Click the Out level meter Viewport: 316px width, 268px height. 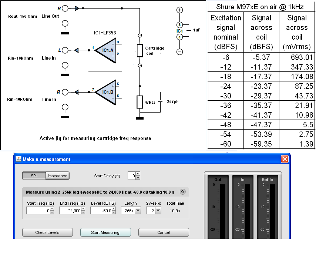click(x=218, y=207)
